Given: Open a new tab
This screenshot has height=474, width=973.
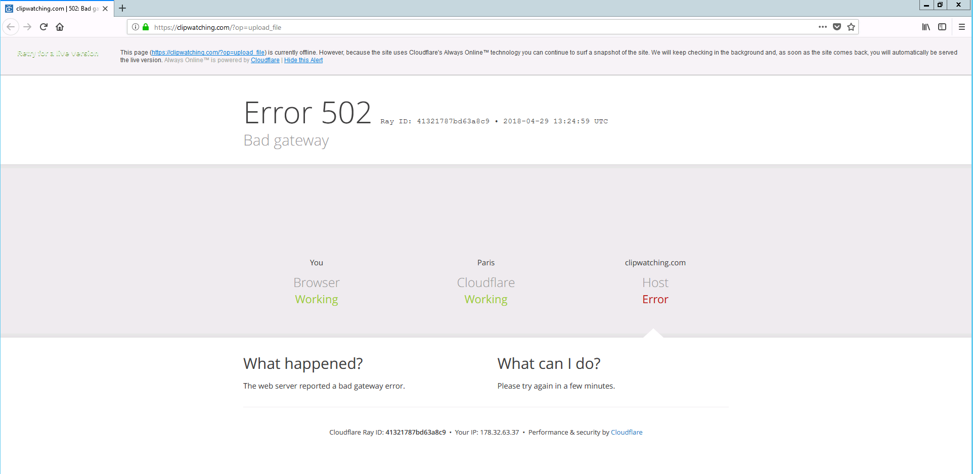Looking at the screenshot, I should [122, 8].
